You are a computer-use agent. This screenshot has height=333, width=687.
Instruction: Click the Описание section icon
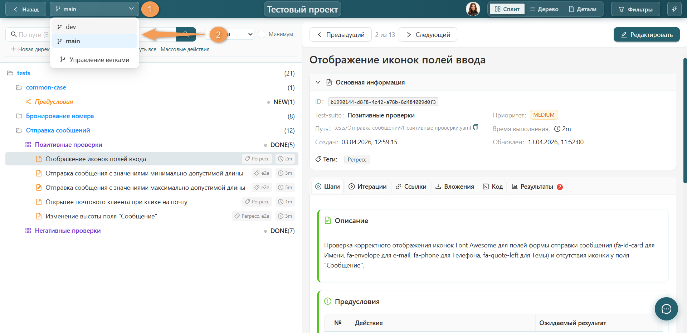[x=327, y=221]
